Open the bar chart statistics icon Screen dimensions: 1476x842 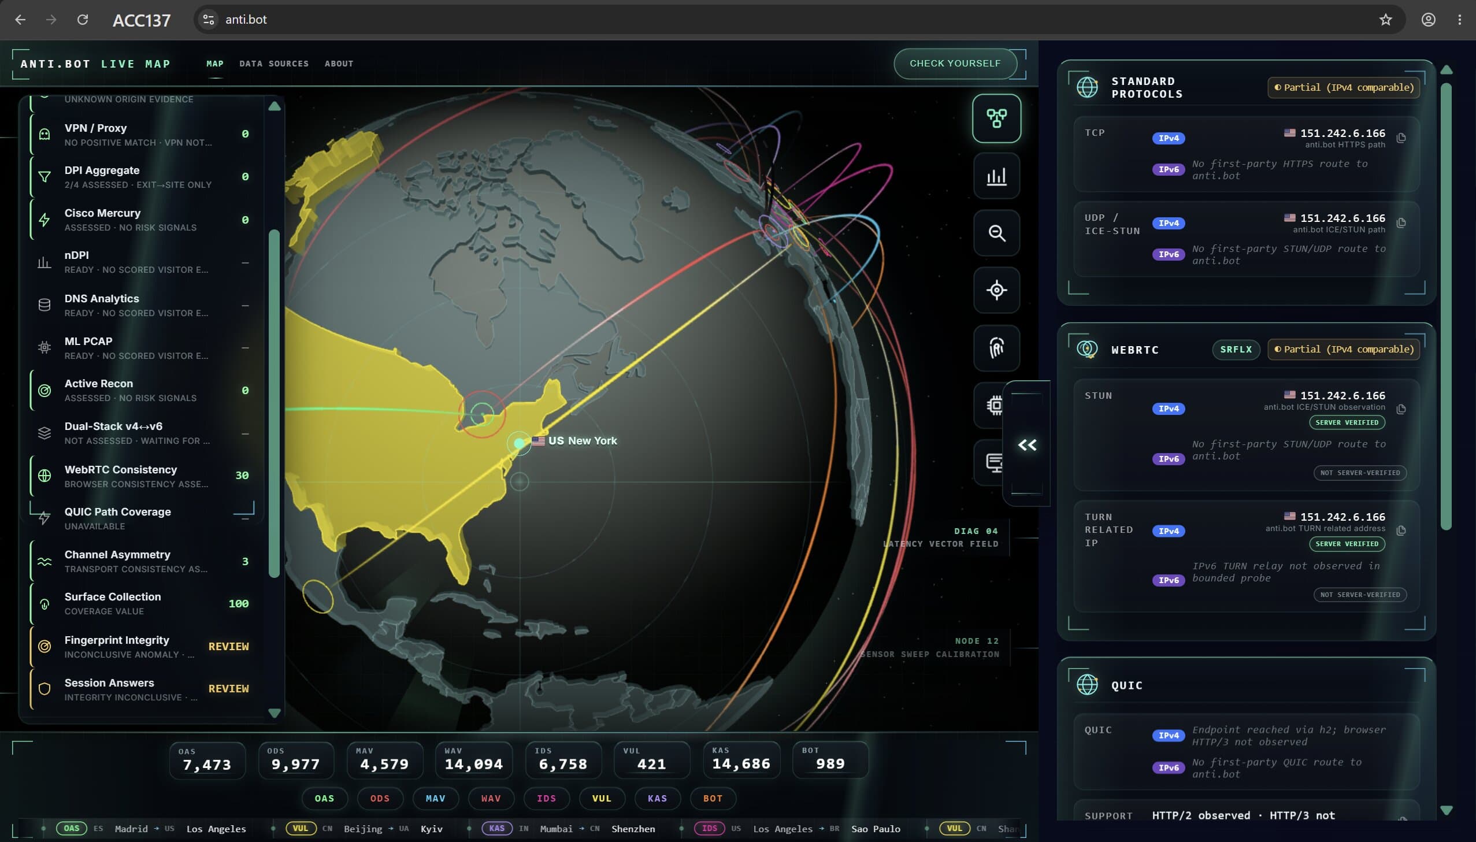click(x=996, y=176)
